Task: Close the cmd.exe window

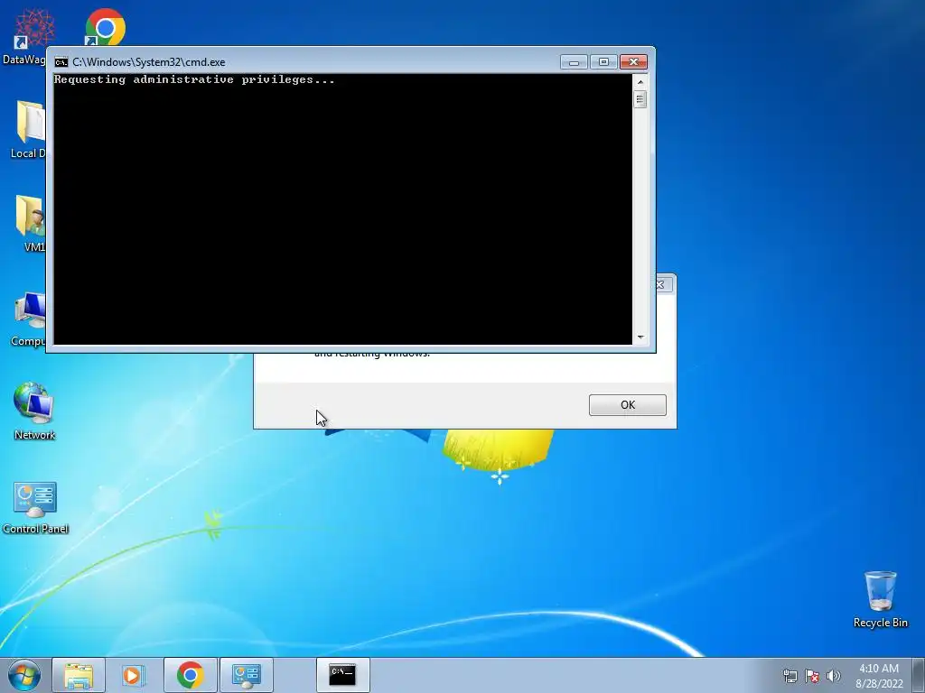Action: (x=633, y=62)
